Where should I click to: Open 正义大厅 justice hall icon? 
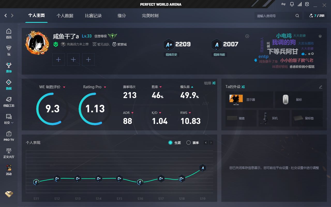9,153
